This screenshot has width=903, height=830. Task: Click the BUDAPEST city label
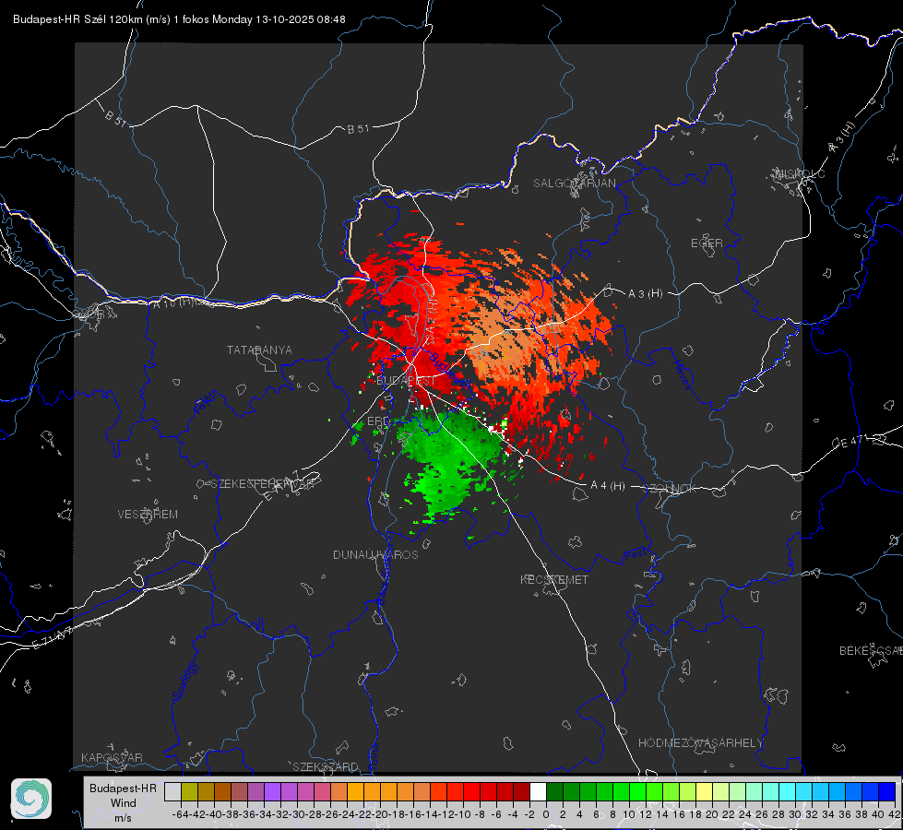406,381
